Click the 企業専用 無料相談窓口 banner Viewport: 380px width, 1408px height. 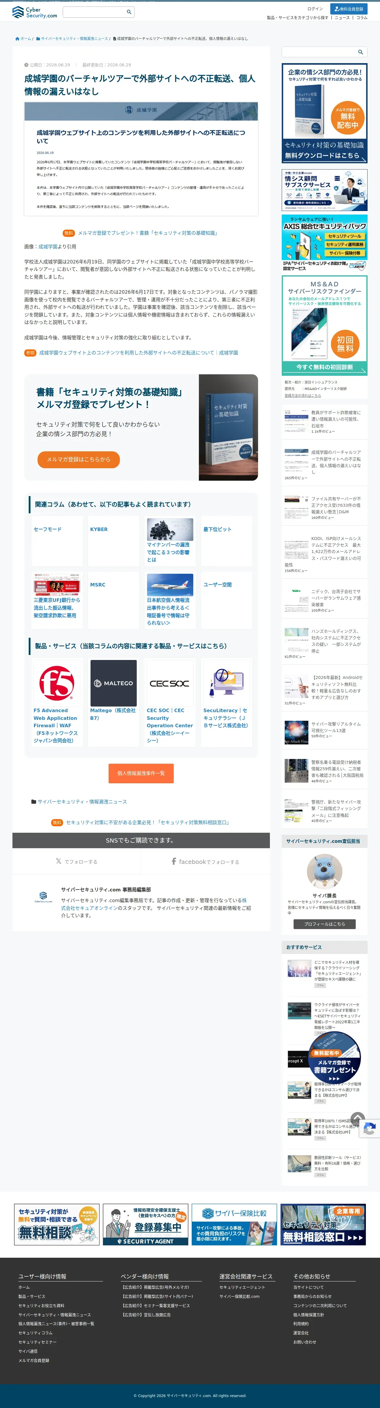(323, 1225)
